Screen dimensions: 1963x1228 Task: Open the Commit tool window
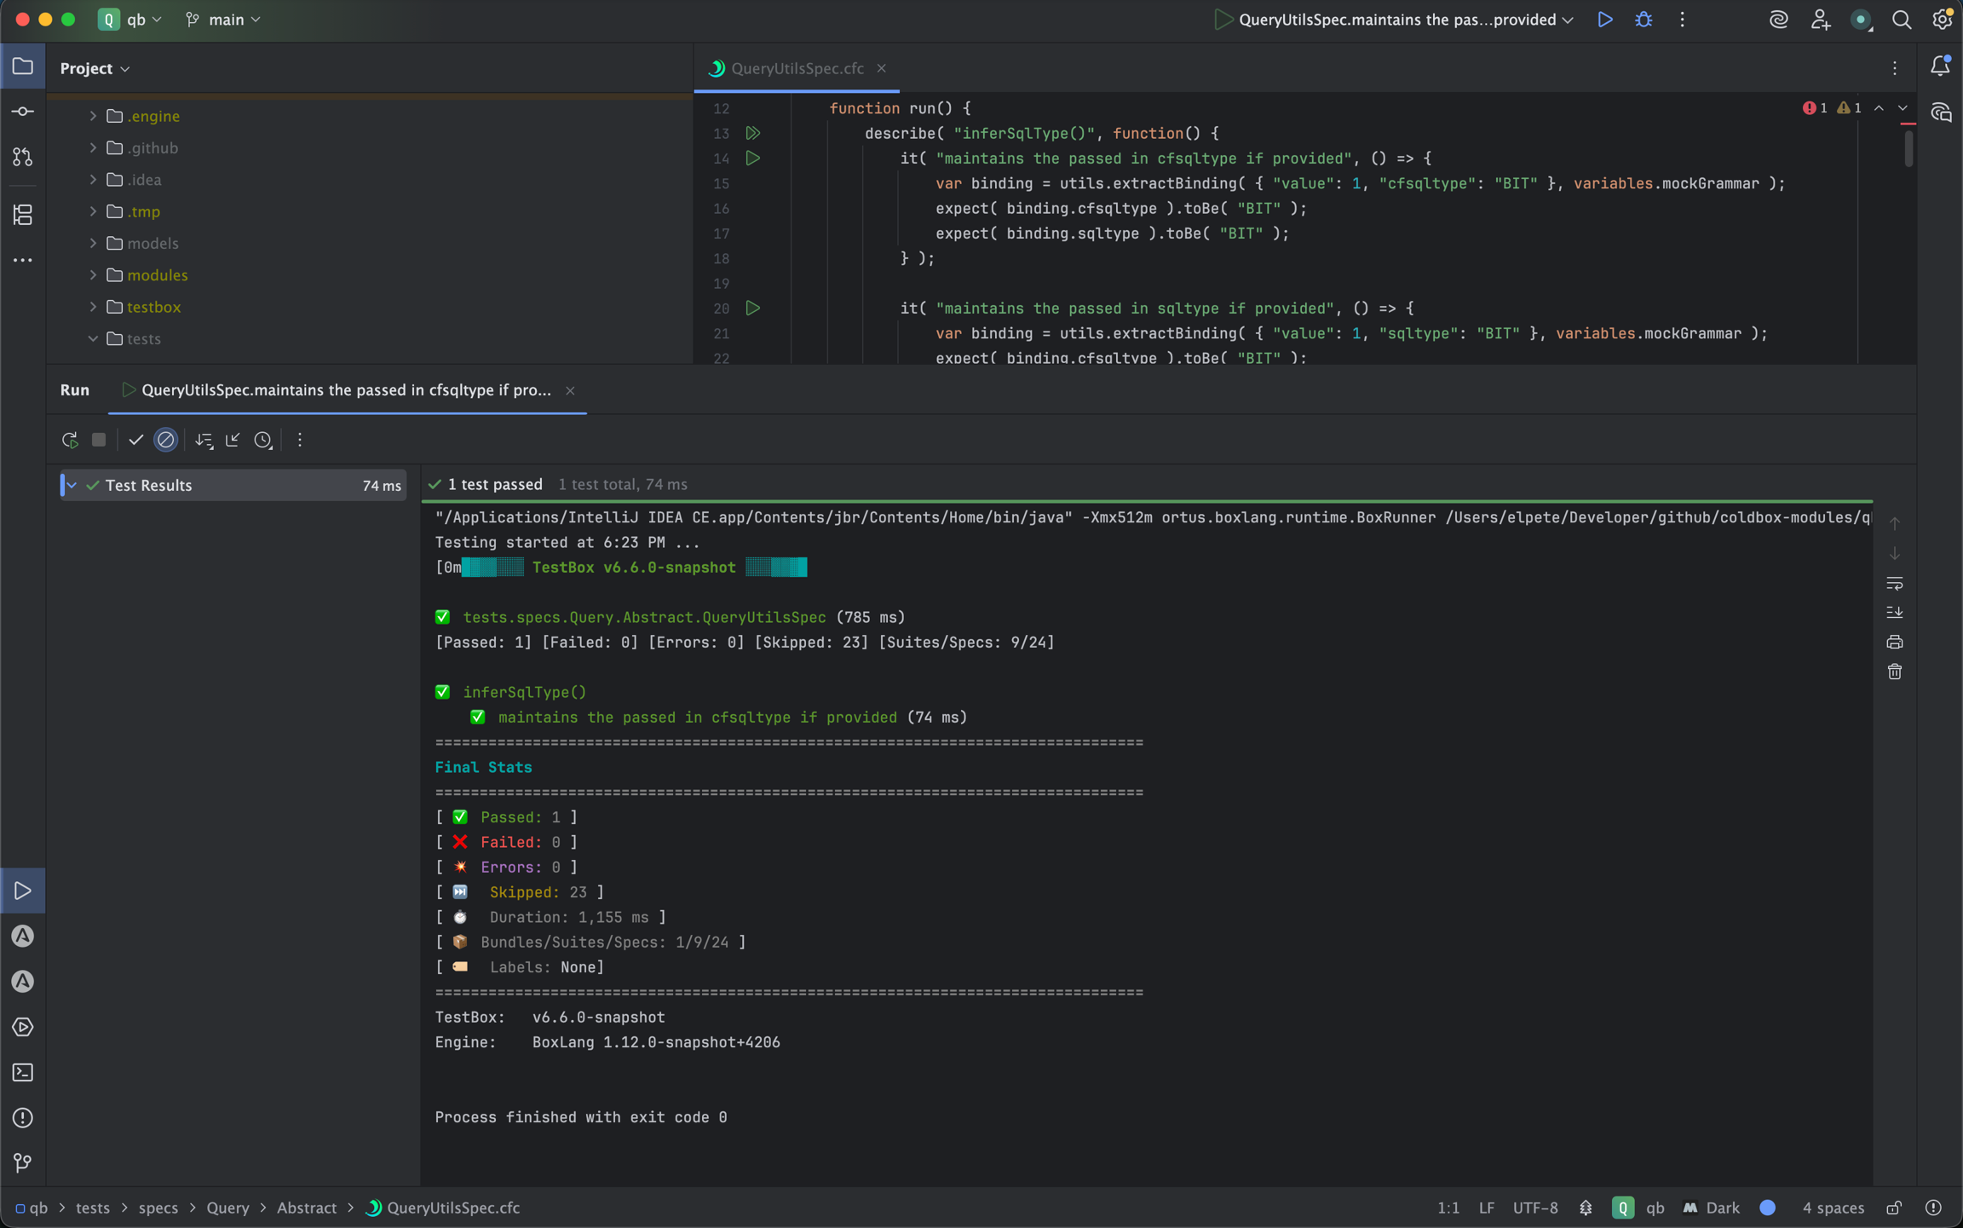click(23, 111)
